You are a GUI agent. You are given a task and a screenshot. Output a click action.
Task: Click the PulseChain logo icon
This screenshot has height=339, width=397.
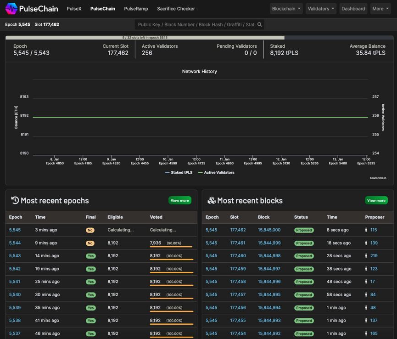(x=11, y=9)
